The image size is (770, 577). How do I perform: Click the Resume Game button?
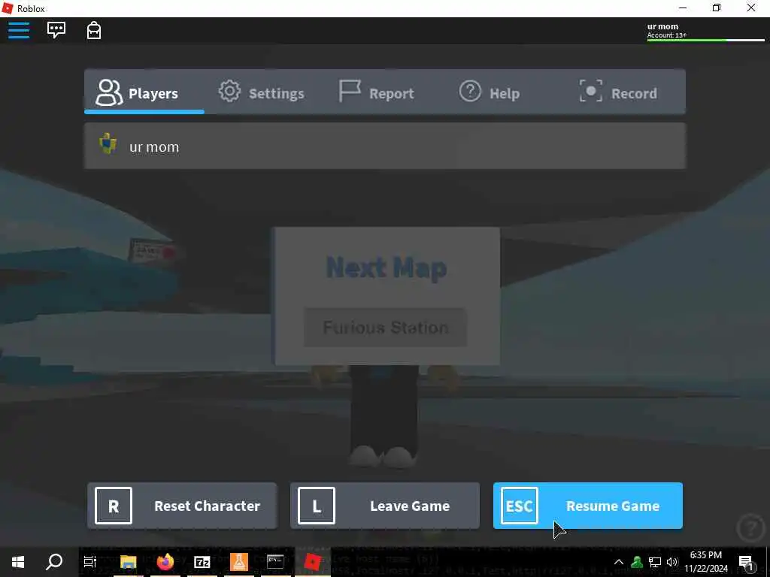[588, 506]
